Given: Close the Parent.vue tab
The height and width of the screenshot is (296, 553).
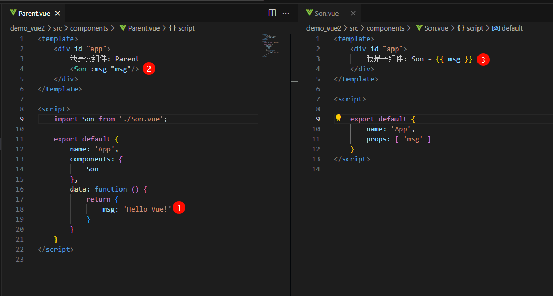Looking at the screenshot, I should point(57,14).
